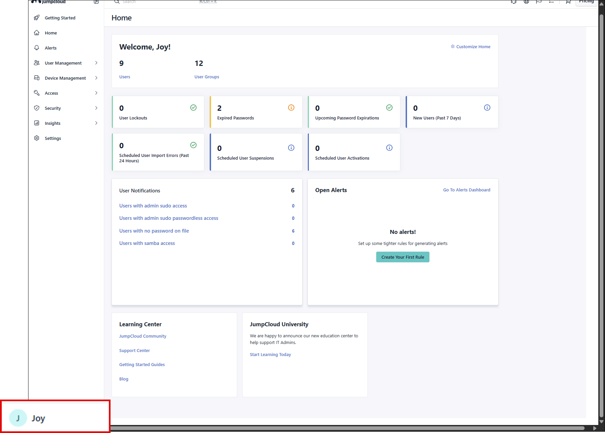The width and height of the screenshot is (605, 433).
Task: Expand the Insights submenu chevron
Action: (x=96, y=123)
